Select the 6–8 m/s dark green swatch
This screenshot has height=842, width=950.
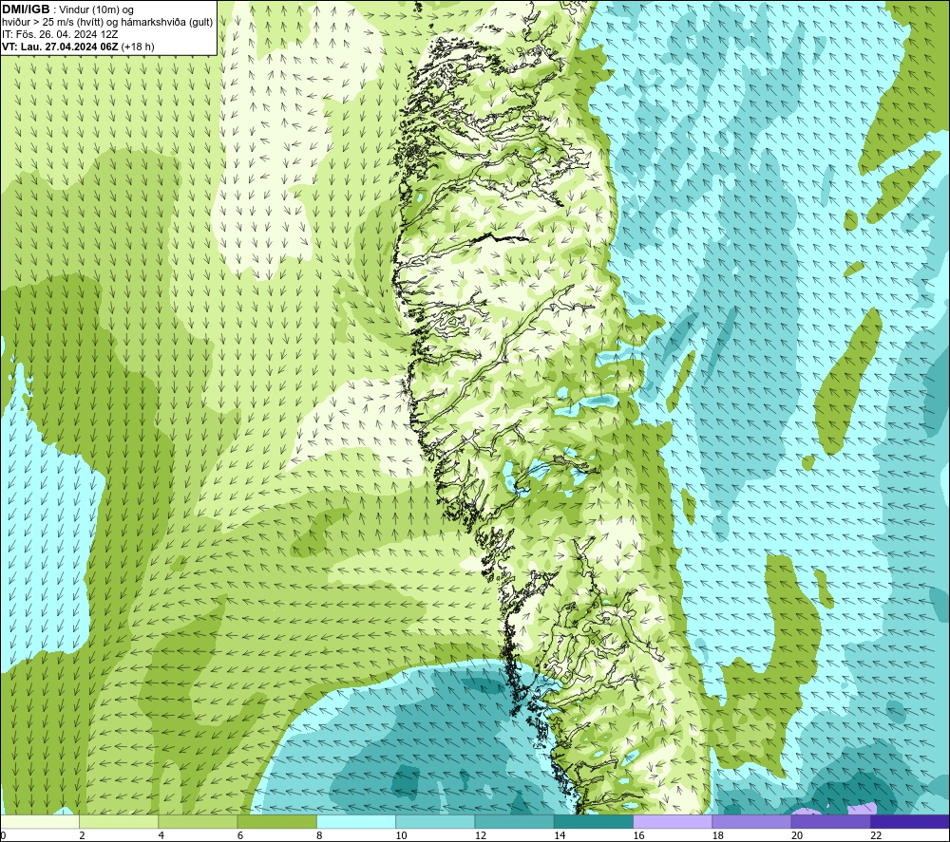coord(277,821)
